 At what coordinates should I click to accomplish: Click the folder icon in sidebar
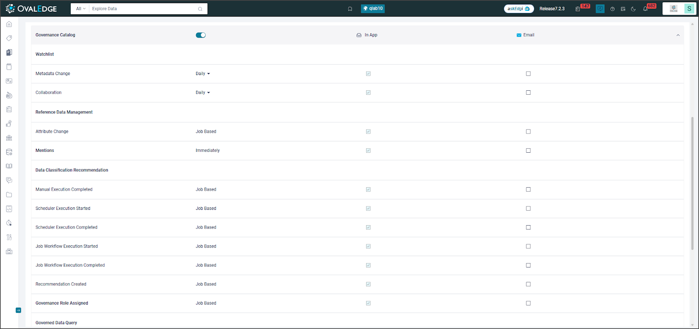[9, 195]
